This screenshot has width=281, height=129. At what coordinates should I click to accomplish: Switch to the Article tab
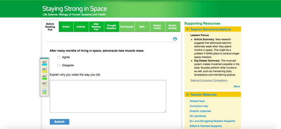[x=66, y=27]
